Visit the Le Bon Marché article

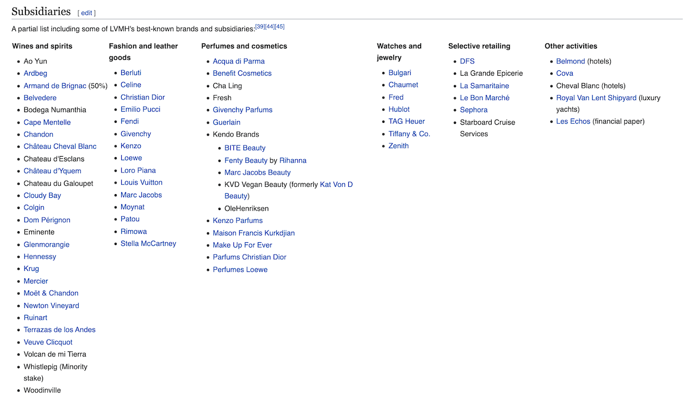coord(485,98)
